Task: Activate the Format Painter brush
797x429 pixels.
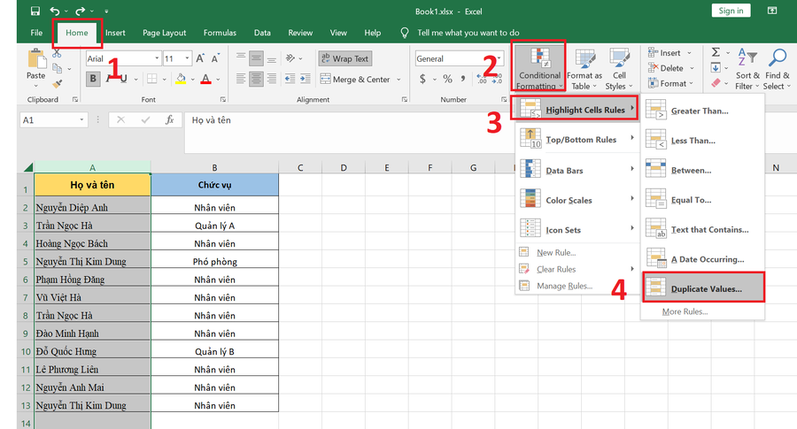Action: (x=57, y=83)
